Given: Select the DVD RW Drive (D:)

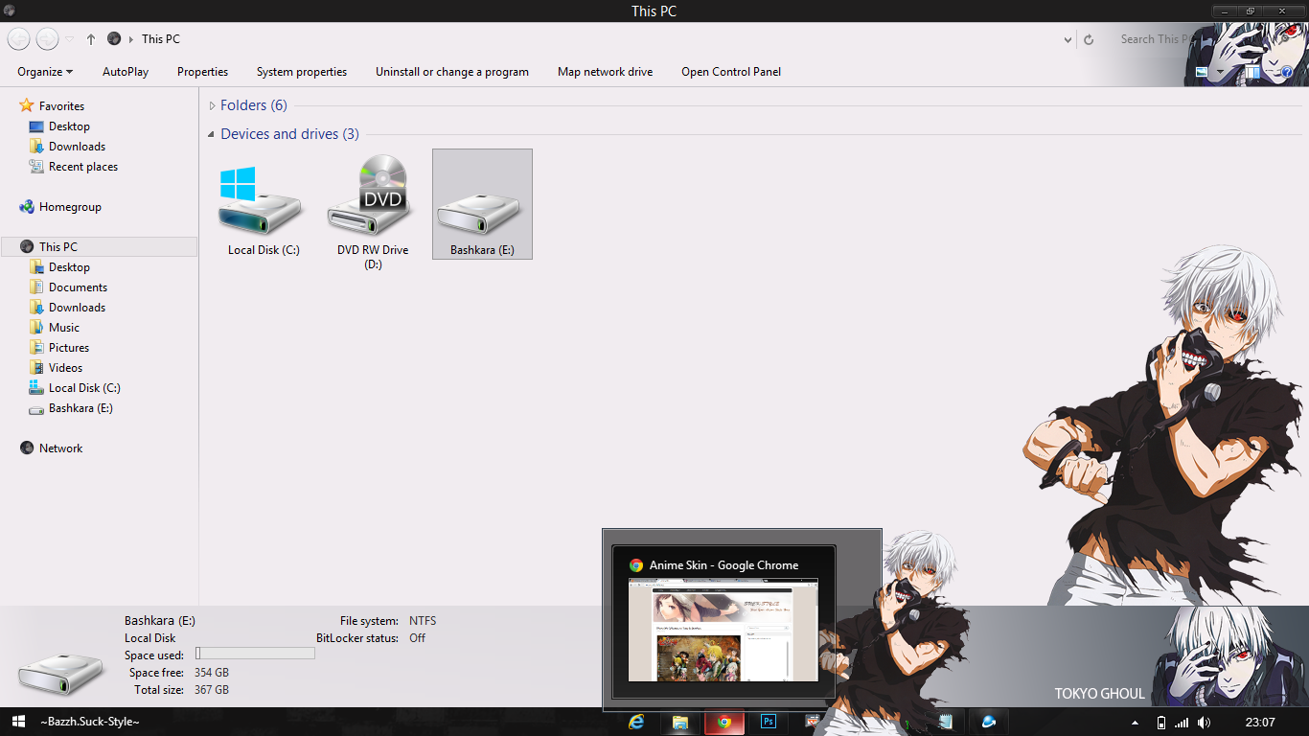Looking at the screenshot, I should (x=373, y=211).
